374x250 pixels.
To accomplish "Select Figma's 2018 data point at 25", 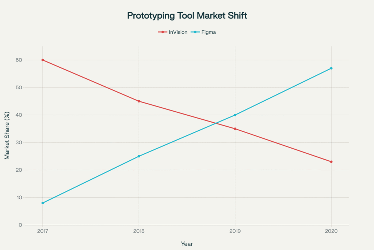I will [139, 156].
